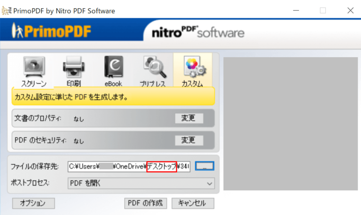Select the スクリーン (Screen) profile icon
Viewport: 361px width, 215px height.
click(x=34, y=71)
